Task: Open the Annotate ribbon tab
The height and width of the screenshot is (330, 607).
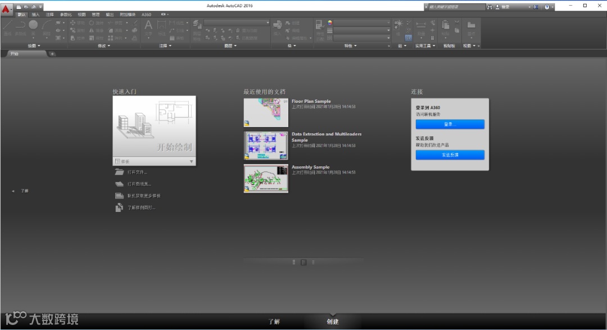Action: (x=49, y=15)
